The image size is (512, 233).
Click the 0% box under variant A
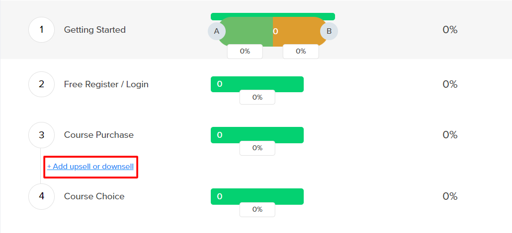click(x=245, y=51)
